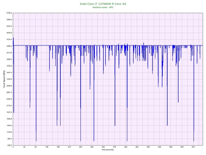Click the 42 time axis tick label
The image size is (206, 155).
pos(24,147)
